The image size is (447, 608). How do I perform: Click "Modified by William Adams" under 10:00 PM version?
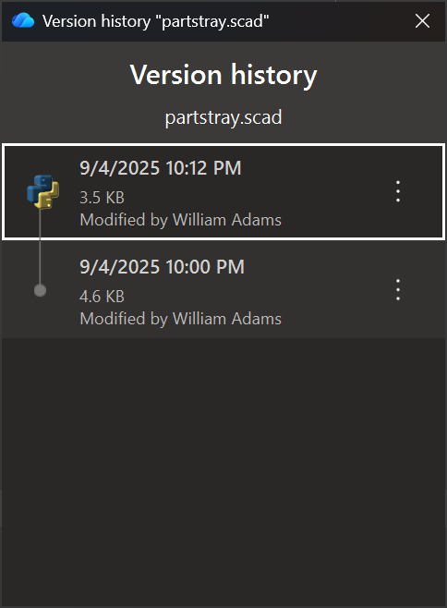pos(181,319)
